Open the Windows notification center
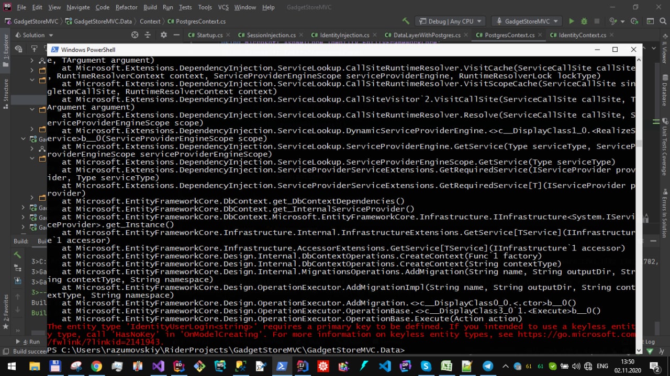670x376 pixels. tap(655, 366)
